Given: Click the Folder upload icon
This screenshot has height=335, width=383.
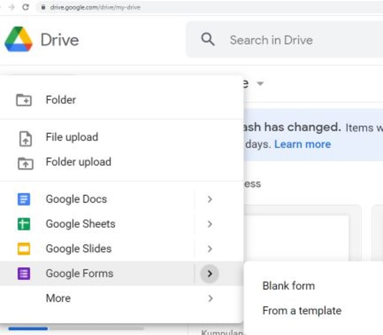Looking at the screenshot, I should [25, 164].
